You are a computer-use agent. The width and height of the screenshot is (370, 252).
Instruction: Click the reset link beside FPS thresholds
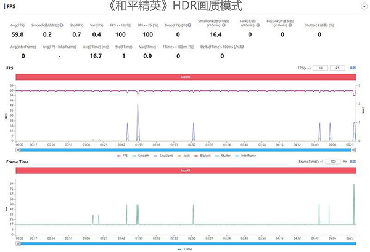click(353, 68)
